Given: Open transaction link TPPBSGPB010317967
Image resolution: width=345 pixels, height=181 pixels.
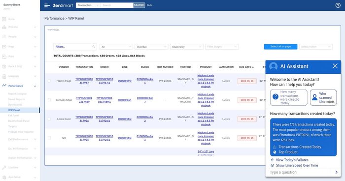Looking at the screenshot, I should tap(84, 81).
